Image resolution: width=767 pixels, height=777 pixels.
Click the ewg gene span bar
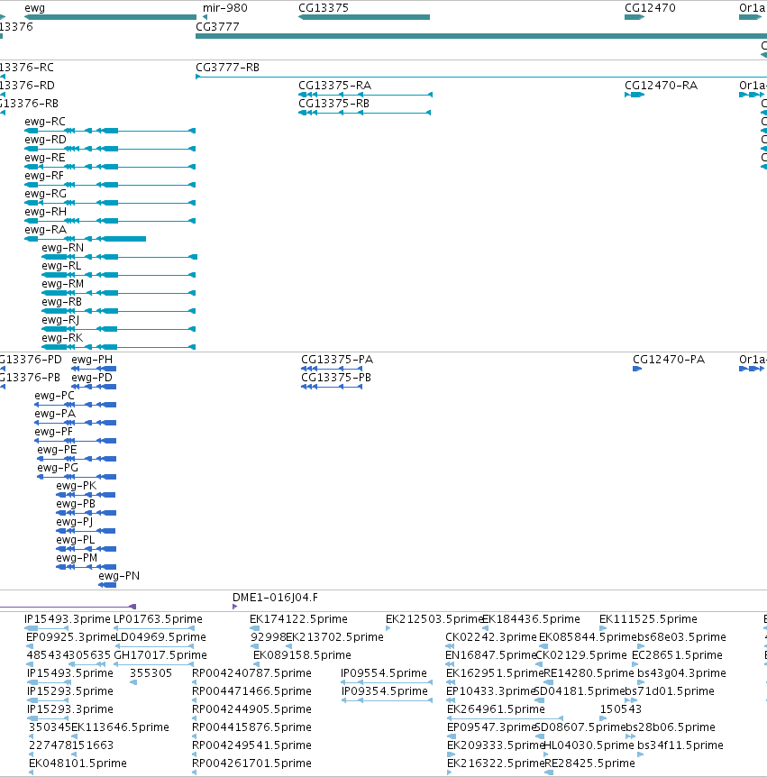point(111,17)
